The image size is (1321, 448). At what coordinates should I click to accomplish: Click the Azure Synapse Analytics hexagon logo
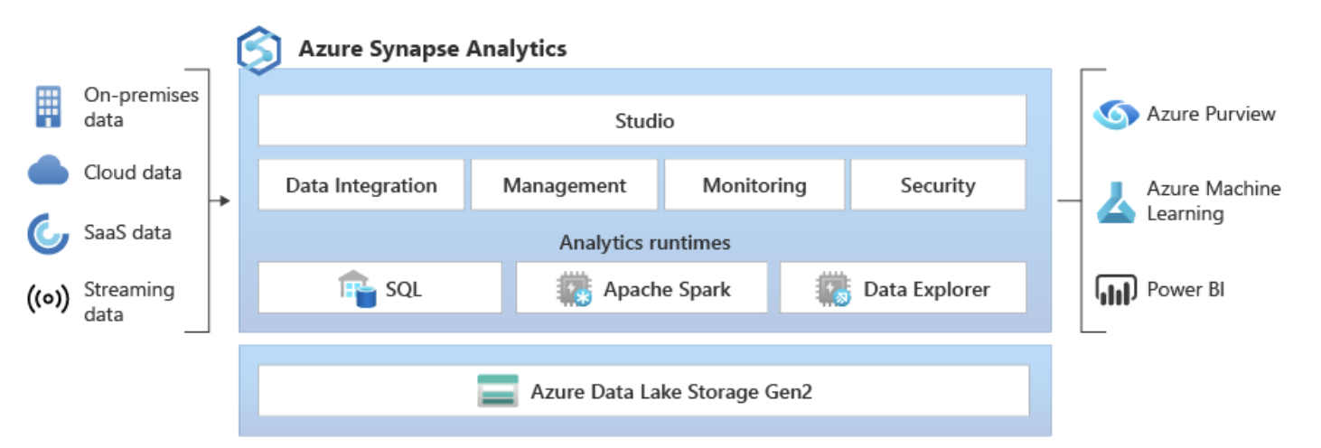tap(259, 50)
